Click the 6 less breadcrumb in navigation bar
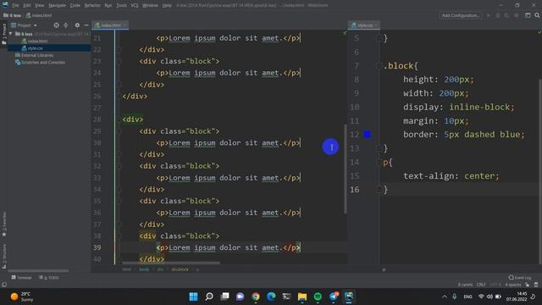Viewport: 542px width, 305px height. click(x=13, y=15)
